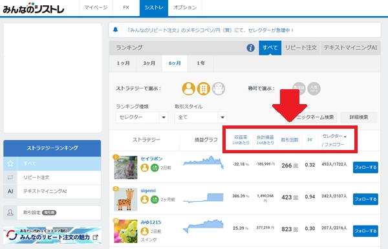Select すべて in sidebar ranking menu
The image size is (388, 249).
[x=52, y=164]
